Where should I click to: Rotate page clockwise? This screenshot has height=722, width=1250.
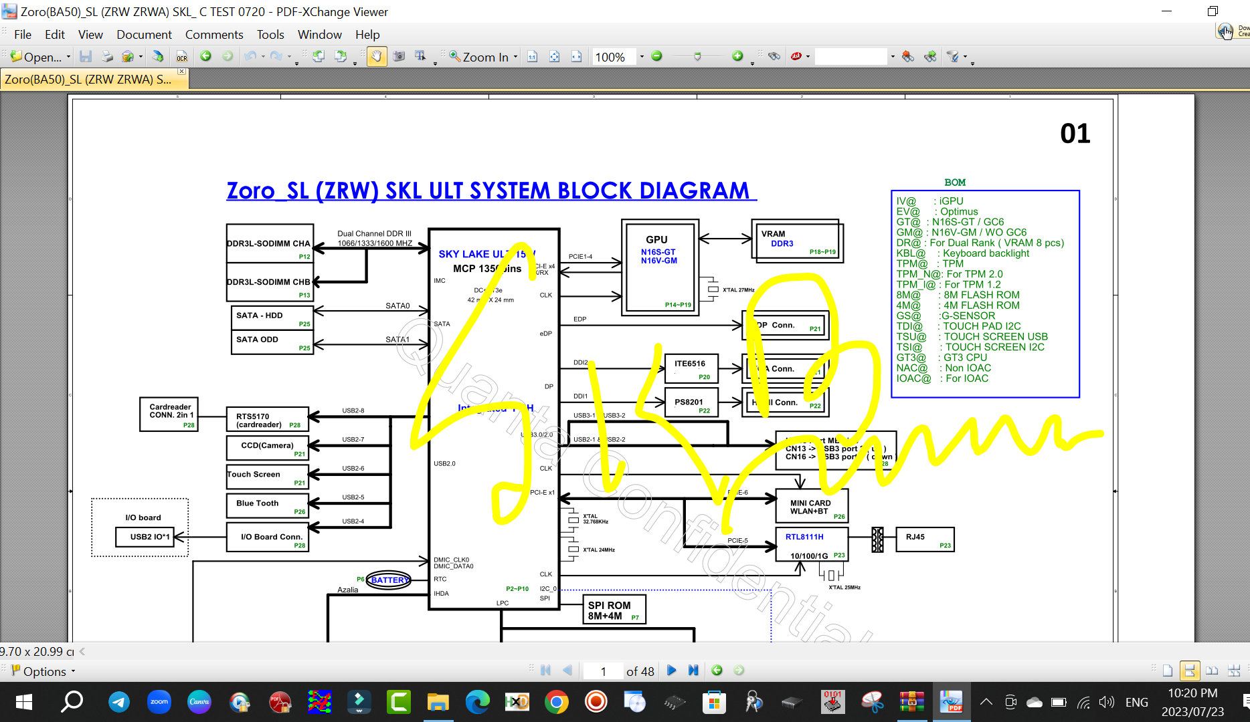pyautogui.click(x=341, y=57)
